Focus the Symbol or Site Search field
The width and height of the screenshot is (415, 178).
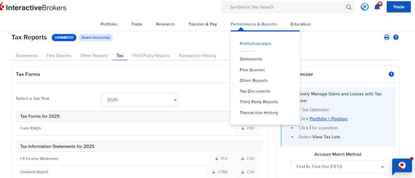(283, 7)
